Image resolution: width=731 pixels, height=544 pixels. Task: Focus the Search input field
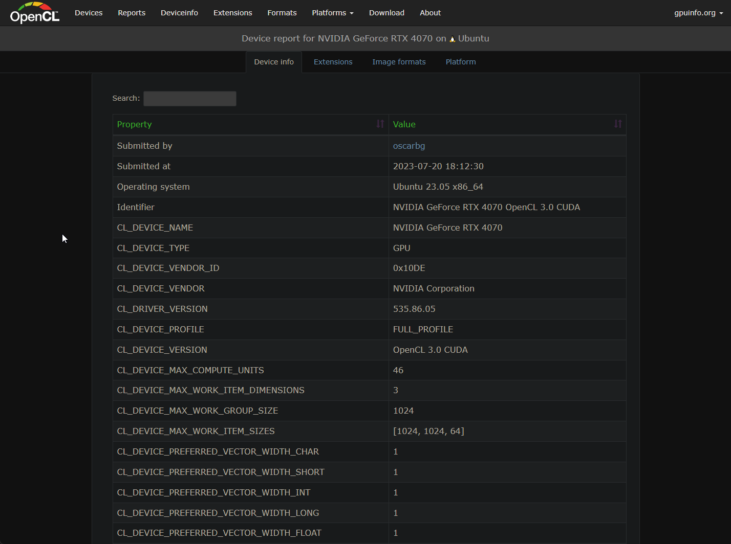tap(190, 99)
